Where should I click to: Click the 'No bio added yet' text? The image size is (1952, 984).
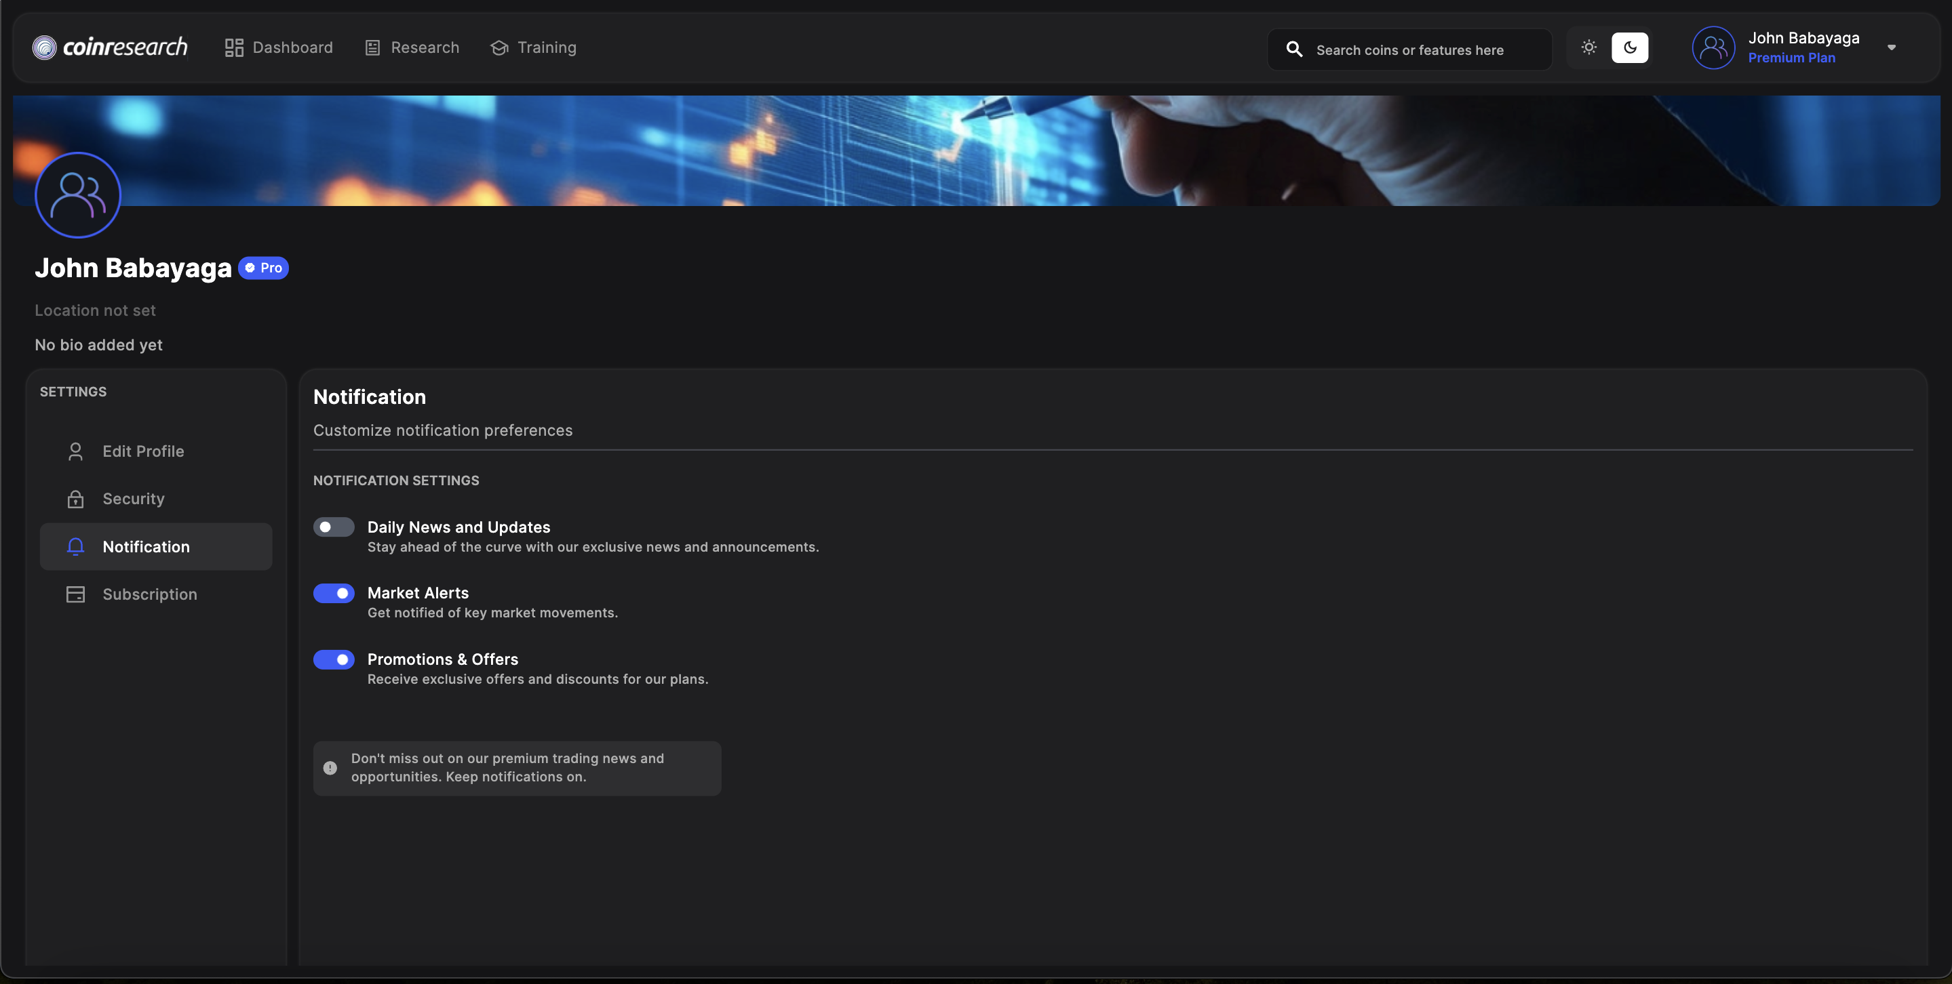[x=98, y=344]
